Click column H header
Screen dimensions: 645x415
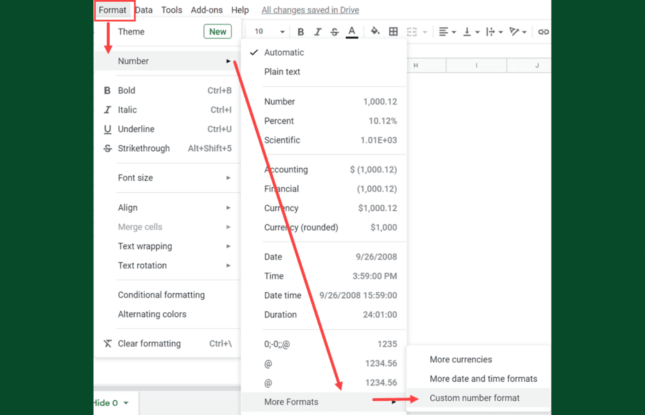416,65
